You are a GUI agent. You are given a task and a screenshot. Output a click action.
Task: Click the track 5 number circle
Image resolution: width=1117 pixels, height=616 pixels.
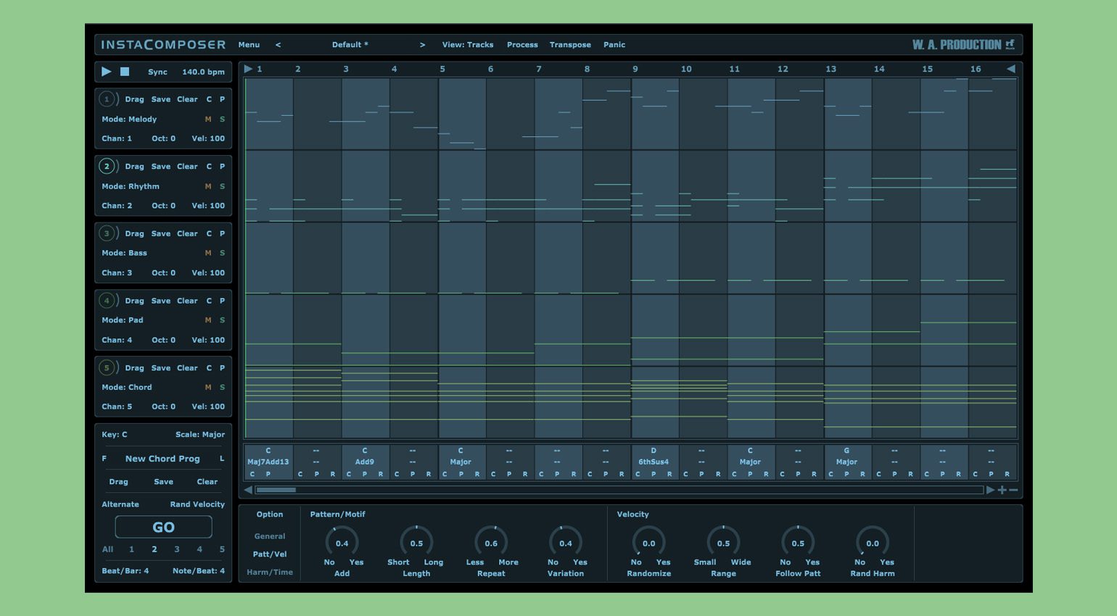[107, 368]
